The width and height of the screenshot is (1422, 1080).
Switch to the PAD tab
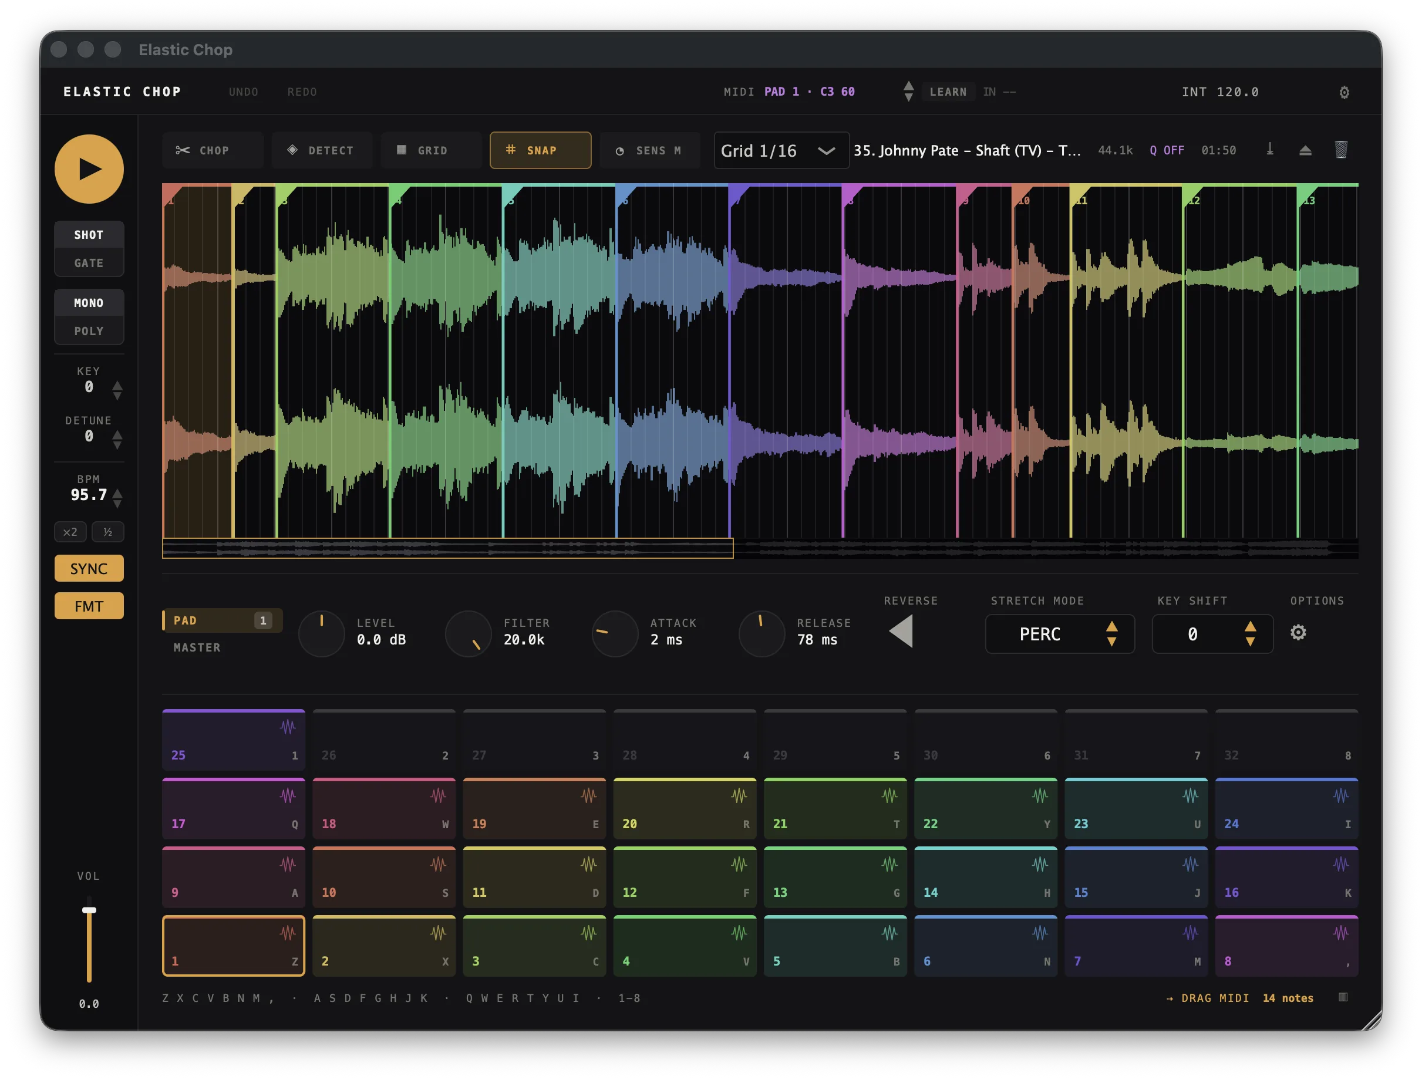223,620
